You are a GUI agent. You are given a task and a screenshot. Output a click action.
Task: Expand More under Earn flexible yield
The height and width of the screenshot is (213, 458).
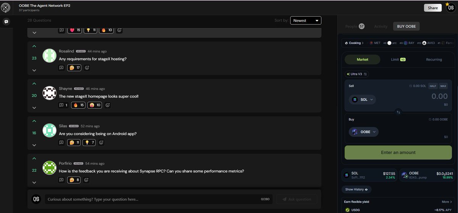(x=447, y=202)
